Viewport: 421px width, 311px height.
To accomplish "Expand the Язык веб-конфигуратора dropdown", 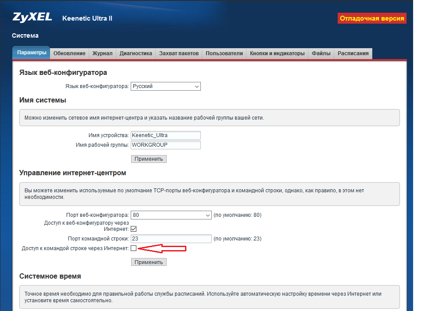I will 166,86.
